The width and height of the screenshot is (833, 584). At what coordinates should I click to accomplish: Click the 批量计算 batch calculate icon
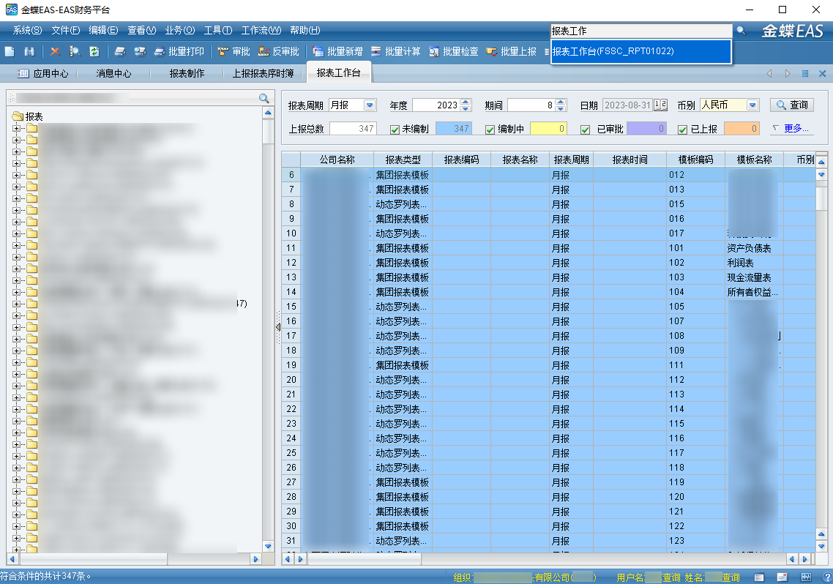tap(376, 52)
